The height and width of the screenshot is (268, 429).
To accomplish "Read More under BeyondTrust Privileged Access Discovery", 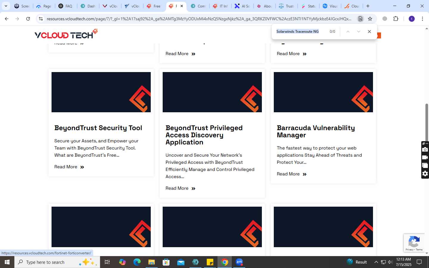I will pyautogui.click(x=181, y=188).
